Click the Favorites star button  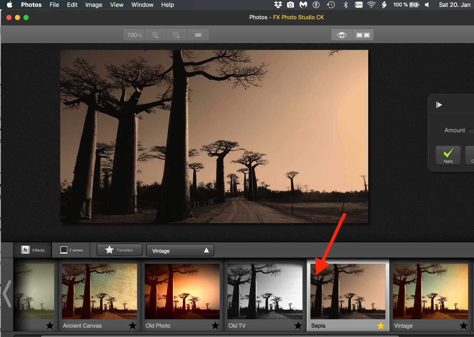[119, 250]
